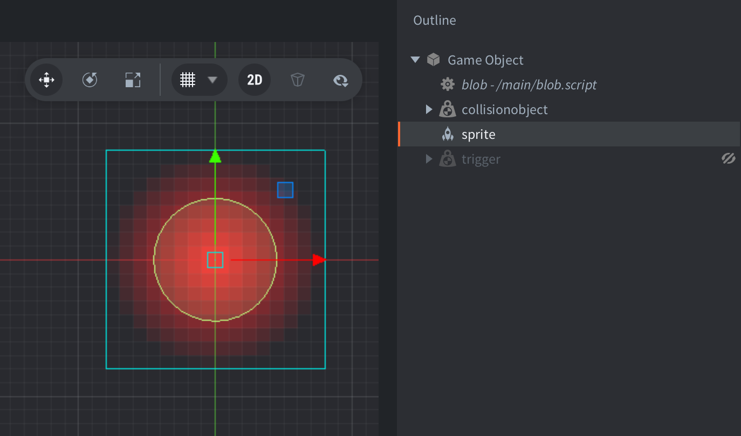The image size is (741, 436).
Task: Click the Game Object cube icon
Action: click(433, 60)
